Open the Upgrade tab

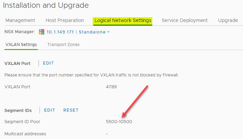228,20
